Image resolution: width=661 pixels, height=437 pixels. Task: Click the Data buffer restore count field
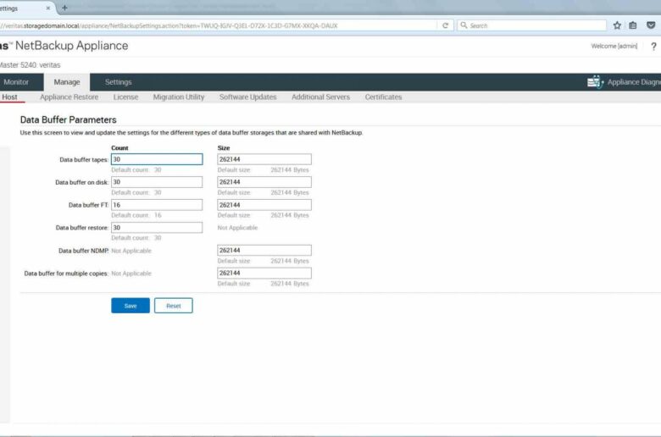[157, 228]
